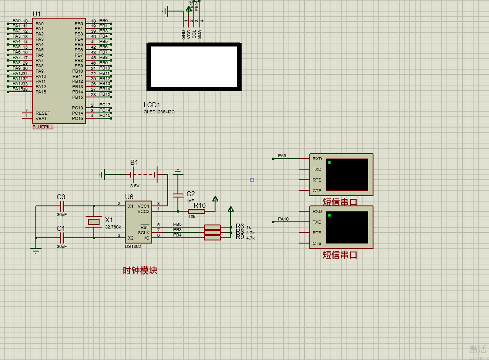Select capacitor C2 symbol
The image size is (489, 360).
pos(178,195)
